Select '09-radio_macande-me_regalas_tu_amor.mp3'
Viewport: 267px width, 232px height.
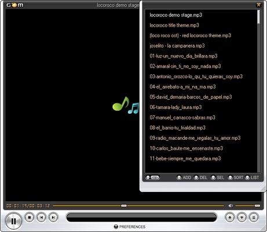coord(195,138)
